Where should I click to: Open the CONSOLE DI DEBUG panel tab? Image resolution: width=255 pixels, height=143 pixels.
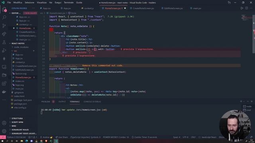92,102
